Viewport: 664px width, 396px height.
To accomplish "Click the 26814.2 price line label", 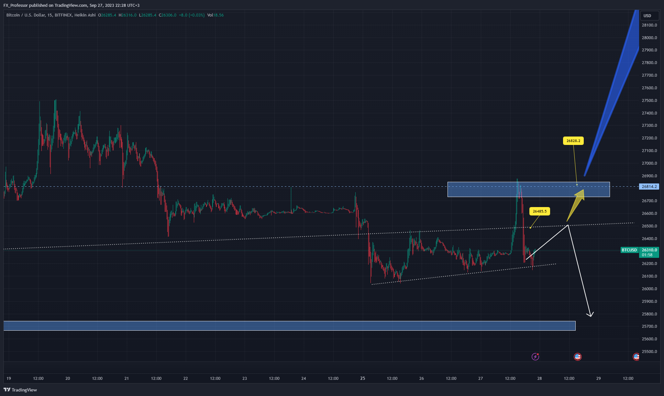I will point(649,187).
